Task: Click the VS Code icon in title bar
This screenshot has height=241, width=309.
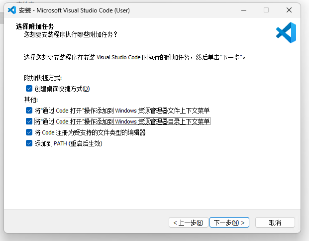Action: tap(12, 10)
